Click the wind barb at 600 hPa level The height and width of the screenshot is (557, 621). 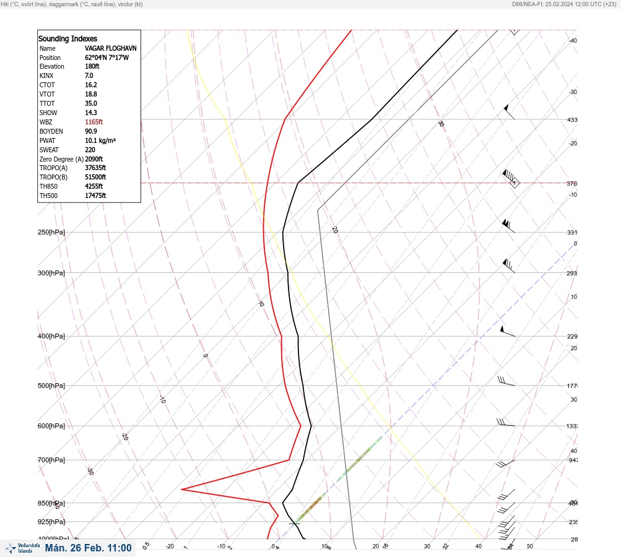[506, 423]
